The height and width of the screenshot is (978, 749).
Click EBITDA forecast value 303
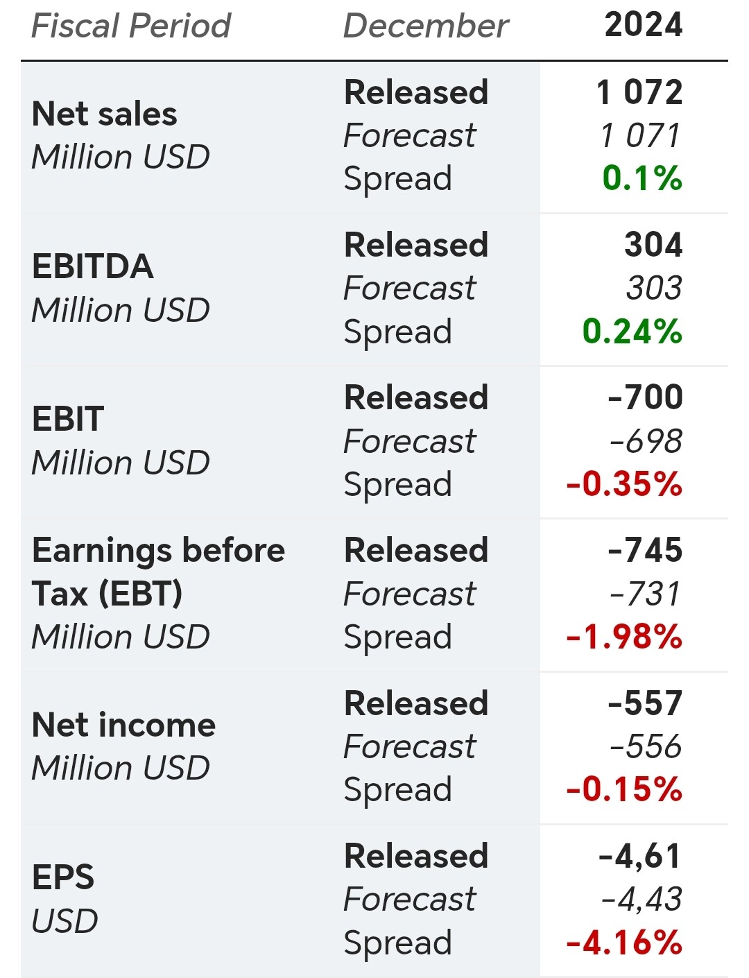tap(653, 288)
